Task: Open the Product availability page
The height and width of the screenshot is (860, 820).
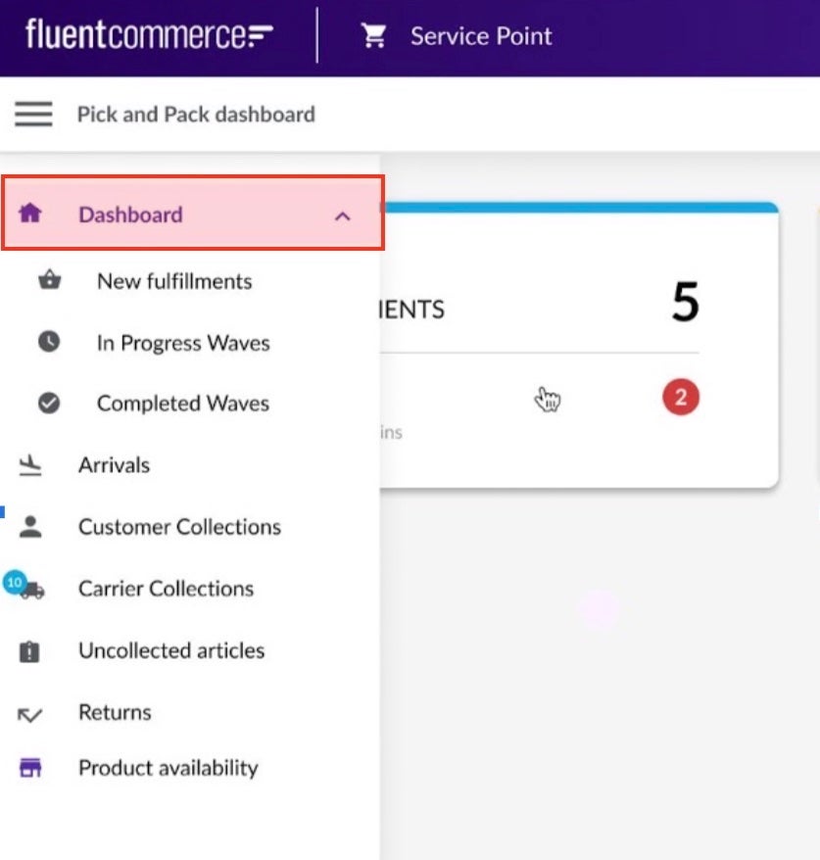Action: (x=168, y=768)
